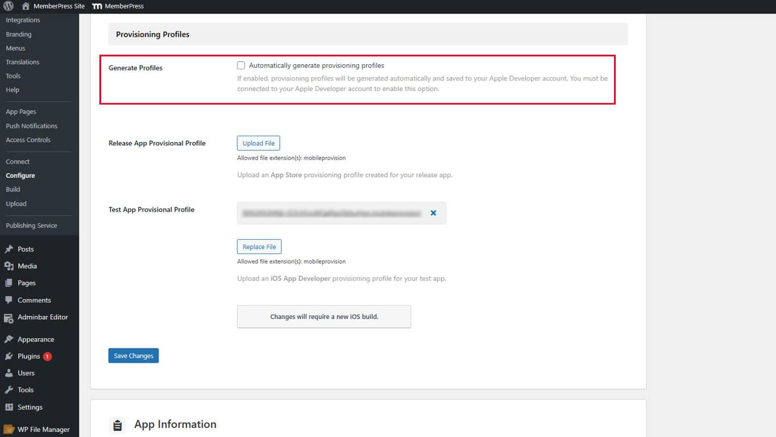Click the Users icon in the sidebar
The height and width of the screenshot is (437, 776).
click(x=10, y=373)
